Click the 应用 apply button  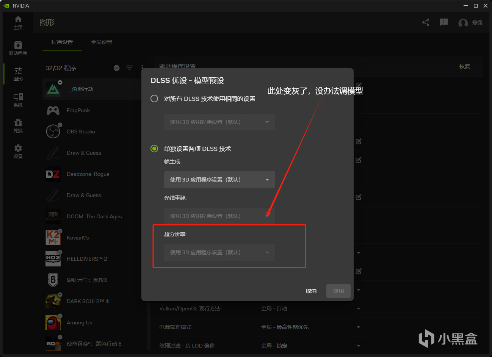(338, 291)
